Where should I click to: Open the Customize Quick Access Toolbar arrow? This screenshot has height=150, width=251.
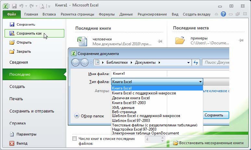coord(49,6)
